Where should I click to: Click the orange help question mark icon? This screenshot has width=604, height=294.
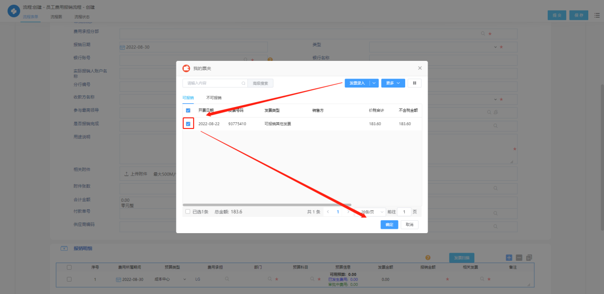[428, 257]
